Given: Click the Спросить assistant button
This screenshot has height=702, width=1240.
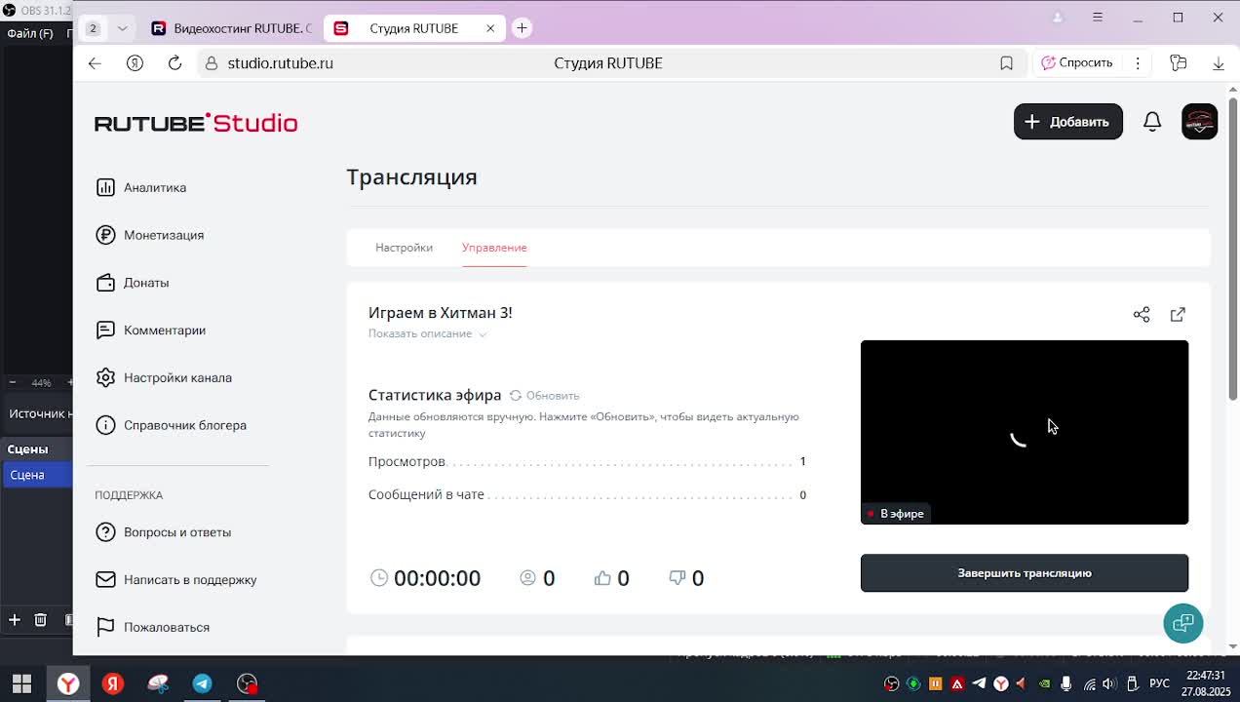Looking at the screenshot, I should click(x=1076, y=62).
